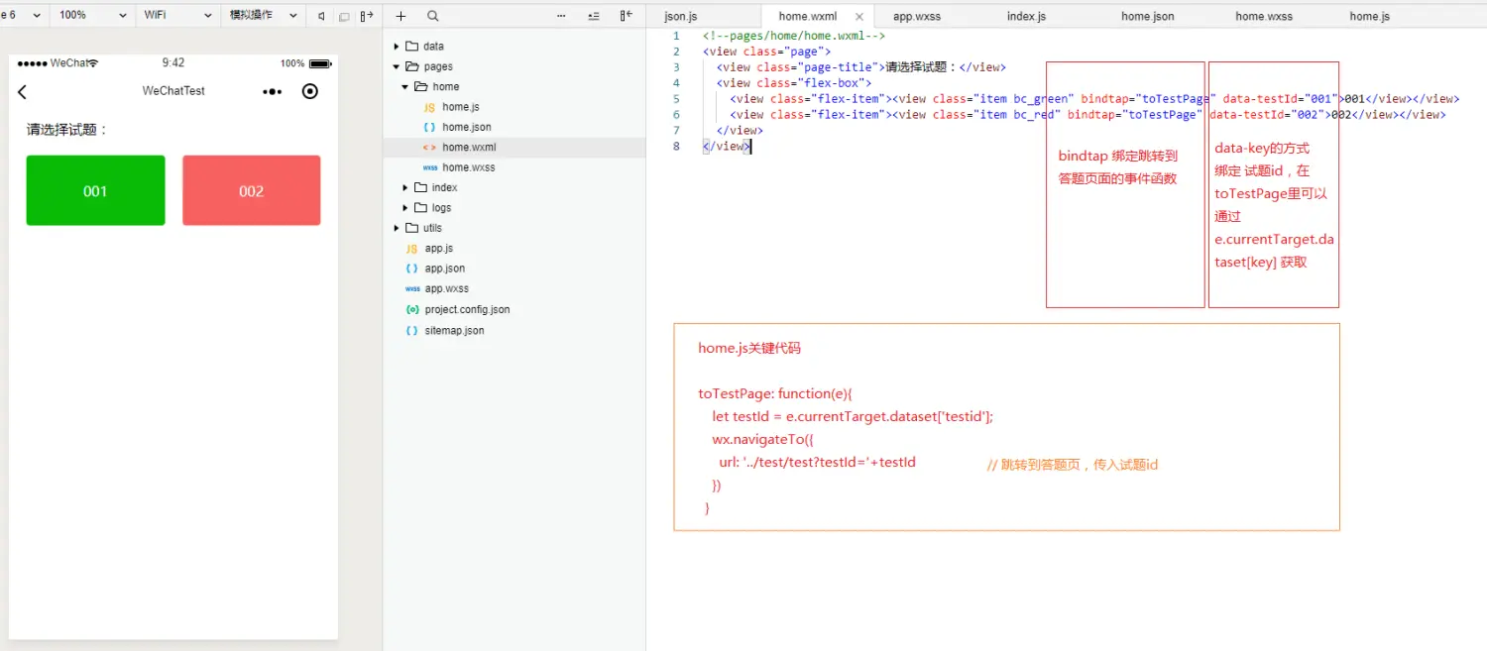Tap the simulator circular close capsule icon
The width and height of the screenshot is (1487, 651).
[310, 91]
